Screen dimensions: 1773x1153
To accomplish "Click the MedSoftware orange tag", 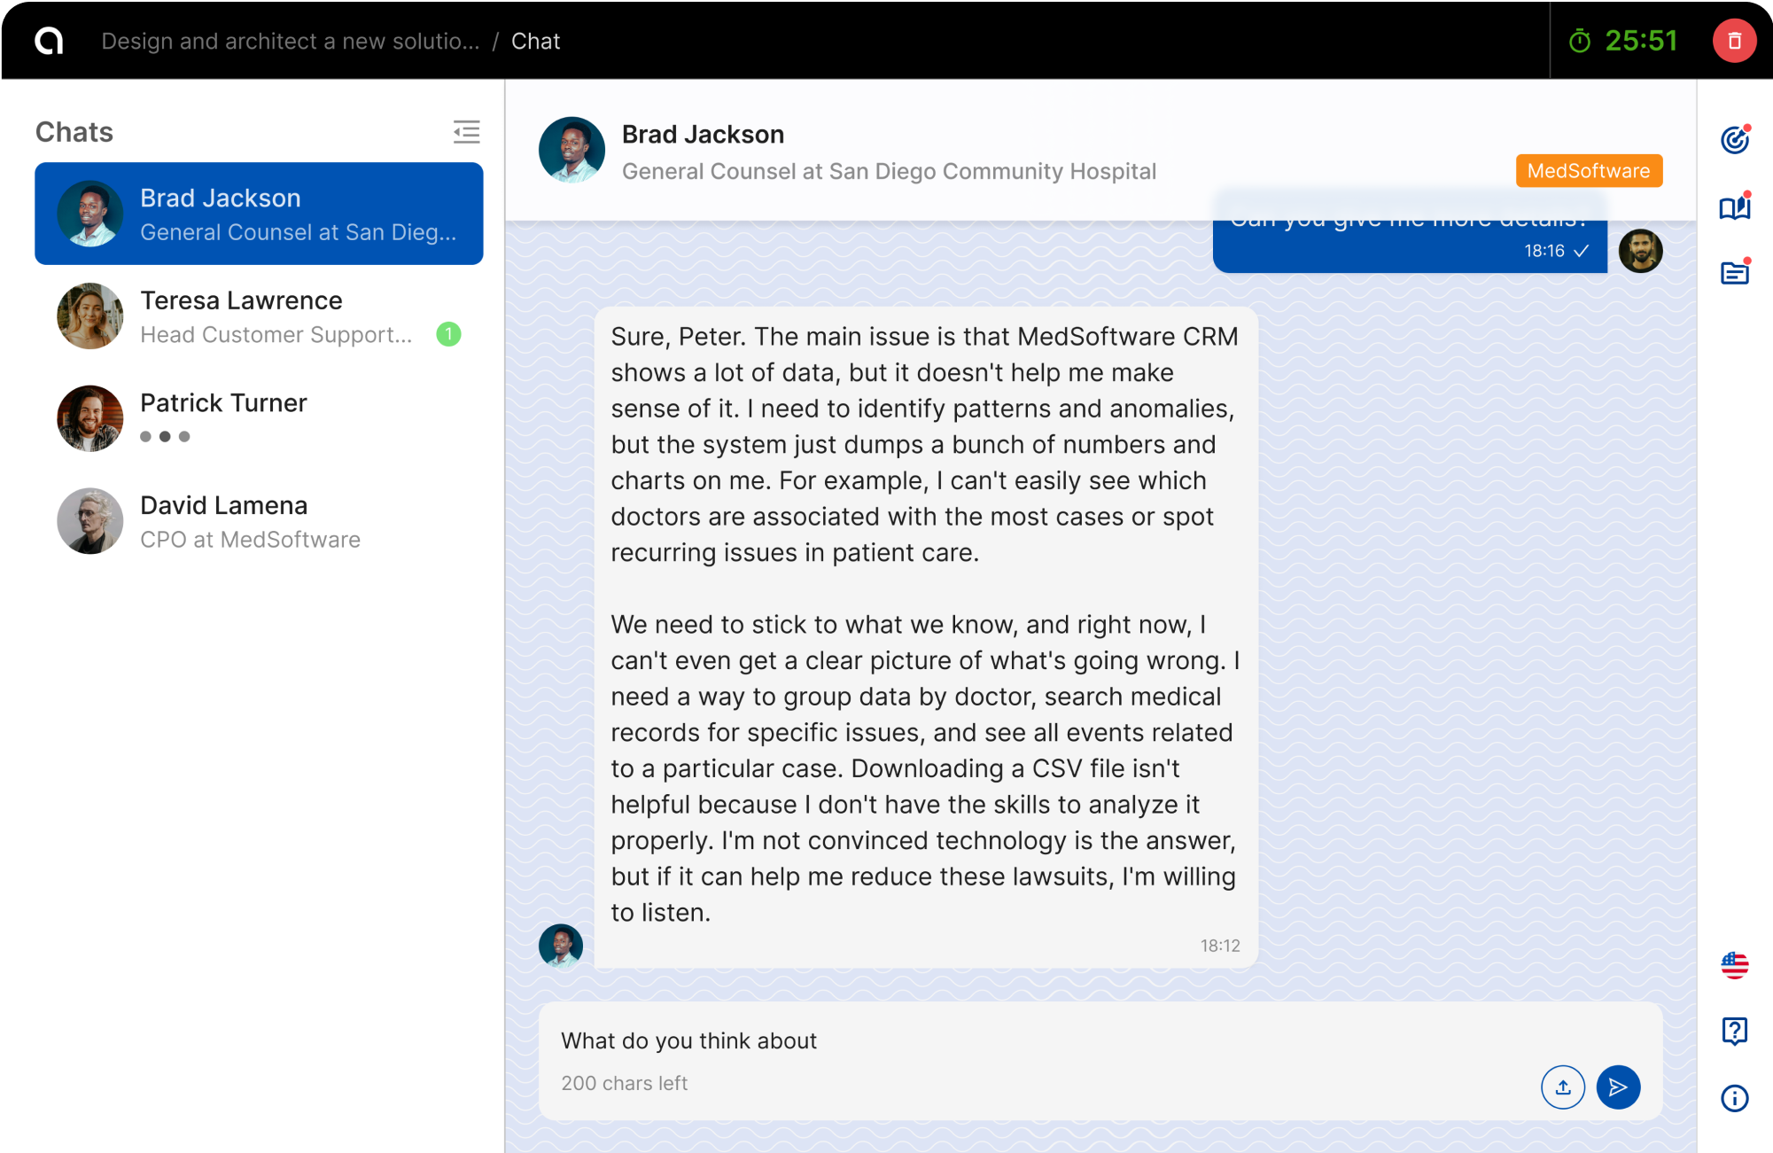I will [1589, 171].
